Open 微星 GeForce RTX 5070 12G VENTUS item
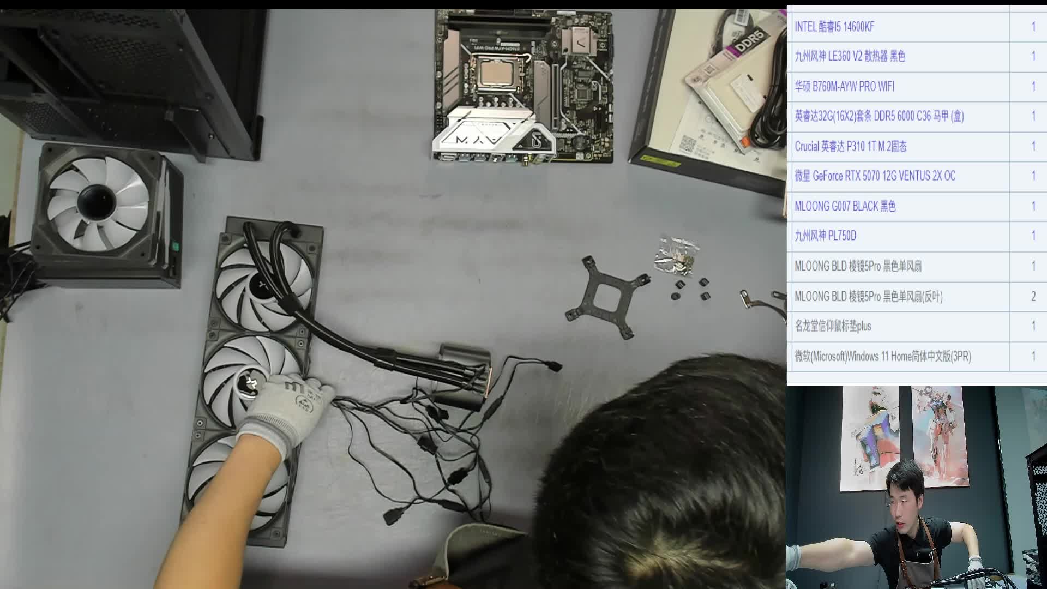The height and width of the screenshot is (589, 1047). 875,176
